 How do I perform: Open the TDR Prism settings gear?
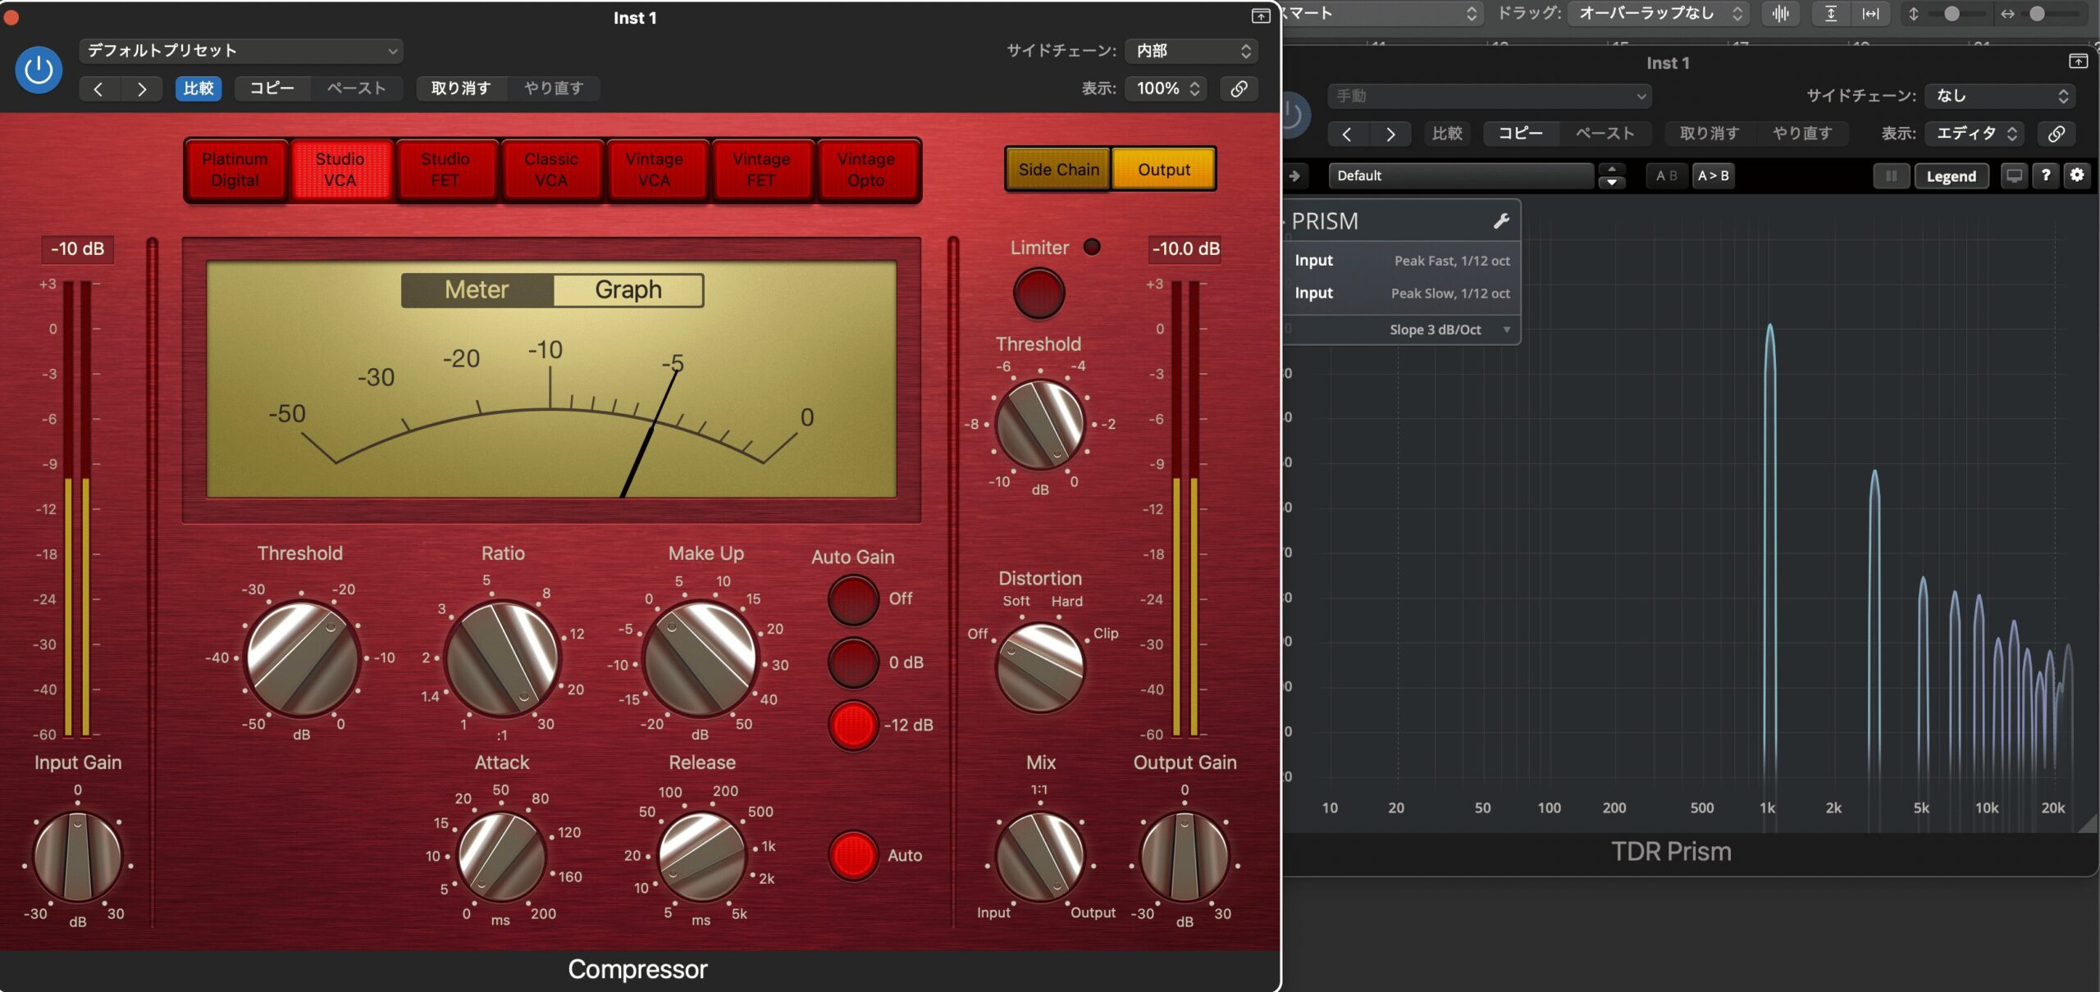coord(2077,175)
